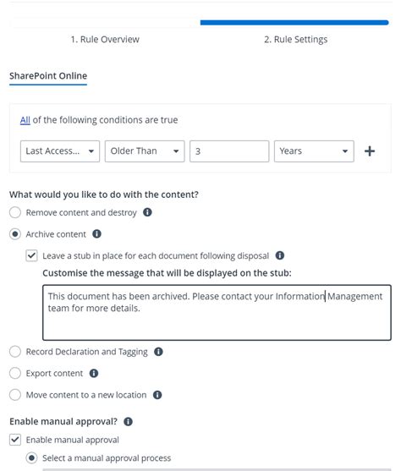
Task: Switch to SharePoint Online tab
Action: [x=48, y=76]
